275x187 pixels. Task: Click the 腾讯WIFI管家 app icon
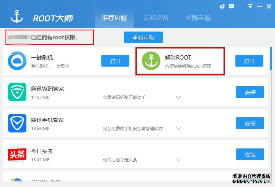point(17,92)
